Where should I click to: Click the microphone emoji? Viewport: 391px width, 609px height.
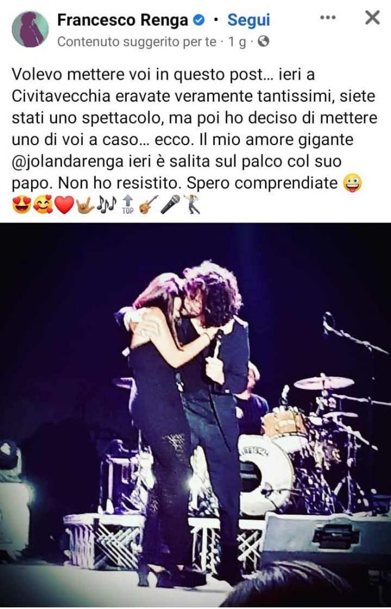(170, 205)
